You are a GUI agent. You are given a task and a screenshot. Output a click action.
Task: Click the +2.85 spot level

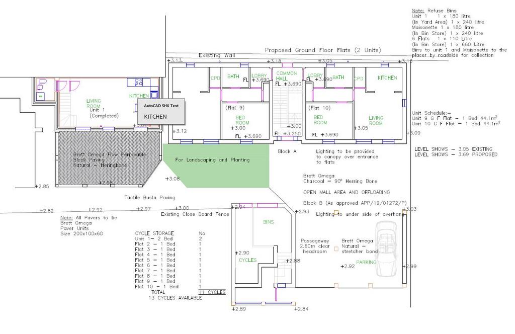pos(42,186)
